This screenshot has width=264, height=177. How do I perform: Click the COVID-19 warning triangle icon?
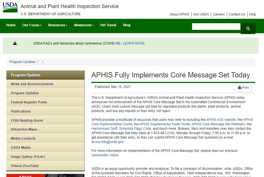click(15, 43)
